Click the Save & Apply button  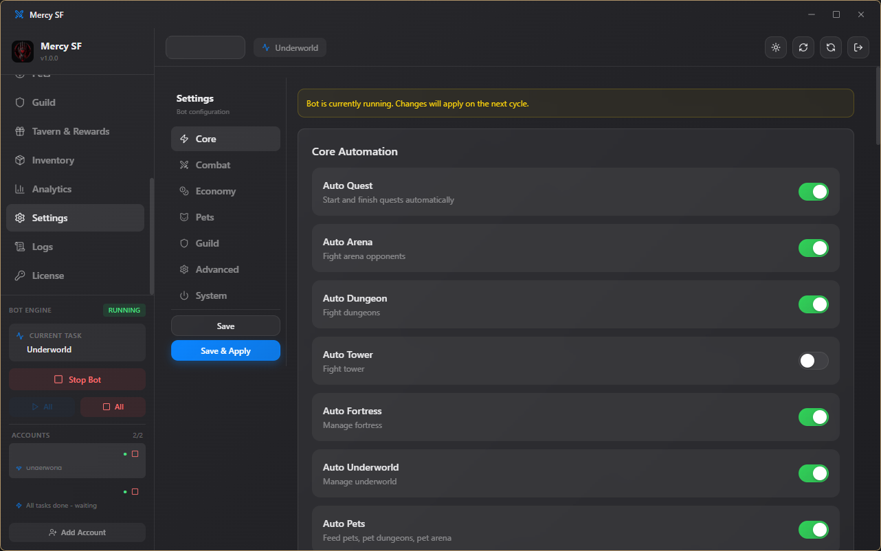225,350
